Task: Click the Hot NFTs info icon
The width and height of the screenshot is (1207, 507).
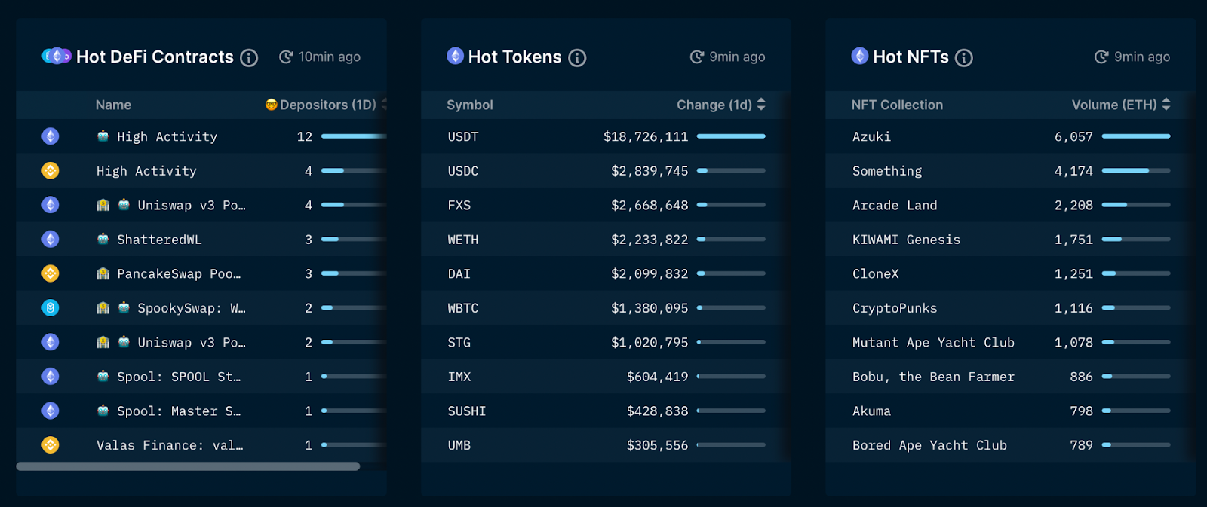Action: coord(964,57)
